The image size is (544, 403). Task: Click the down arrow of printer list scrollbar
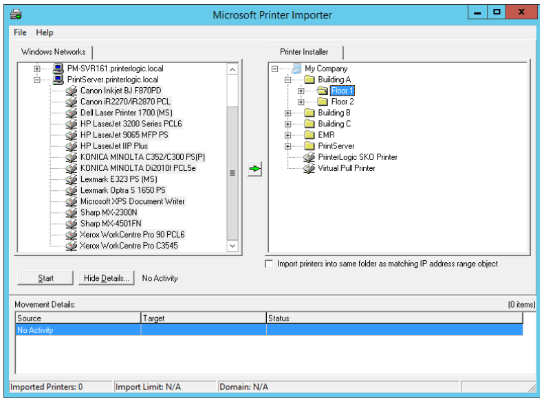click(232, 246)
